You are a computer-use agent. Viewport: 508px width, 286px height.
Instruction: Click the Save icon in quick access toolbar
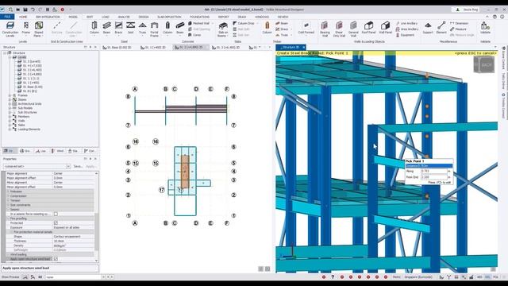click(x=25, y=10)
